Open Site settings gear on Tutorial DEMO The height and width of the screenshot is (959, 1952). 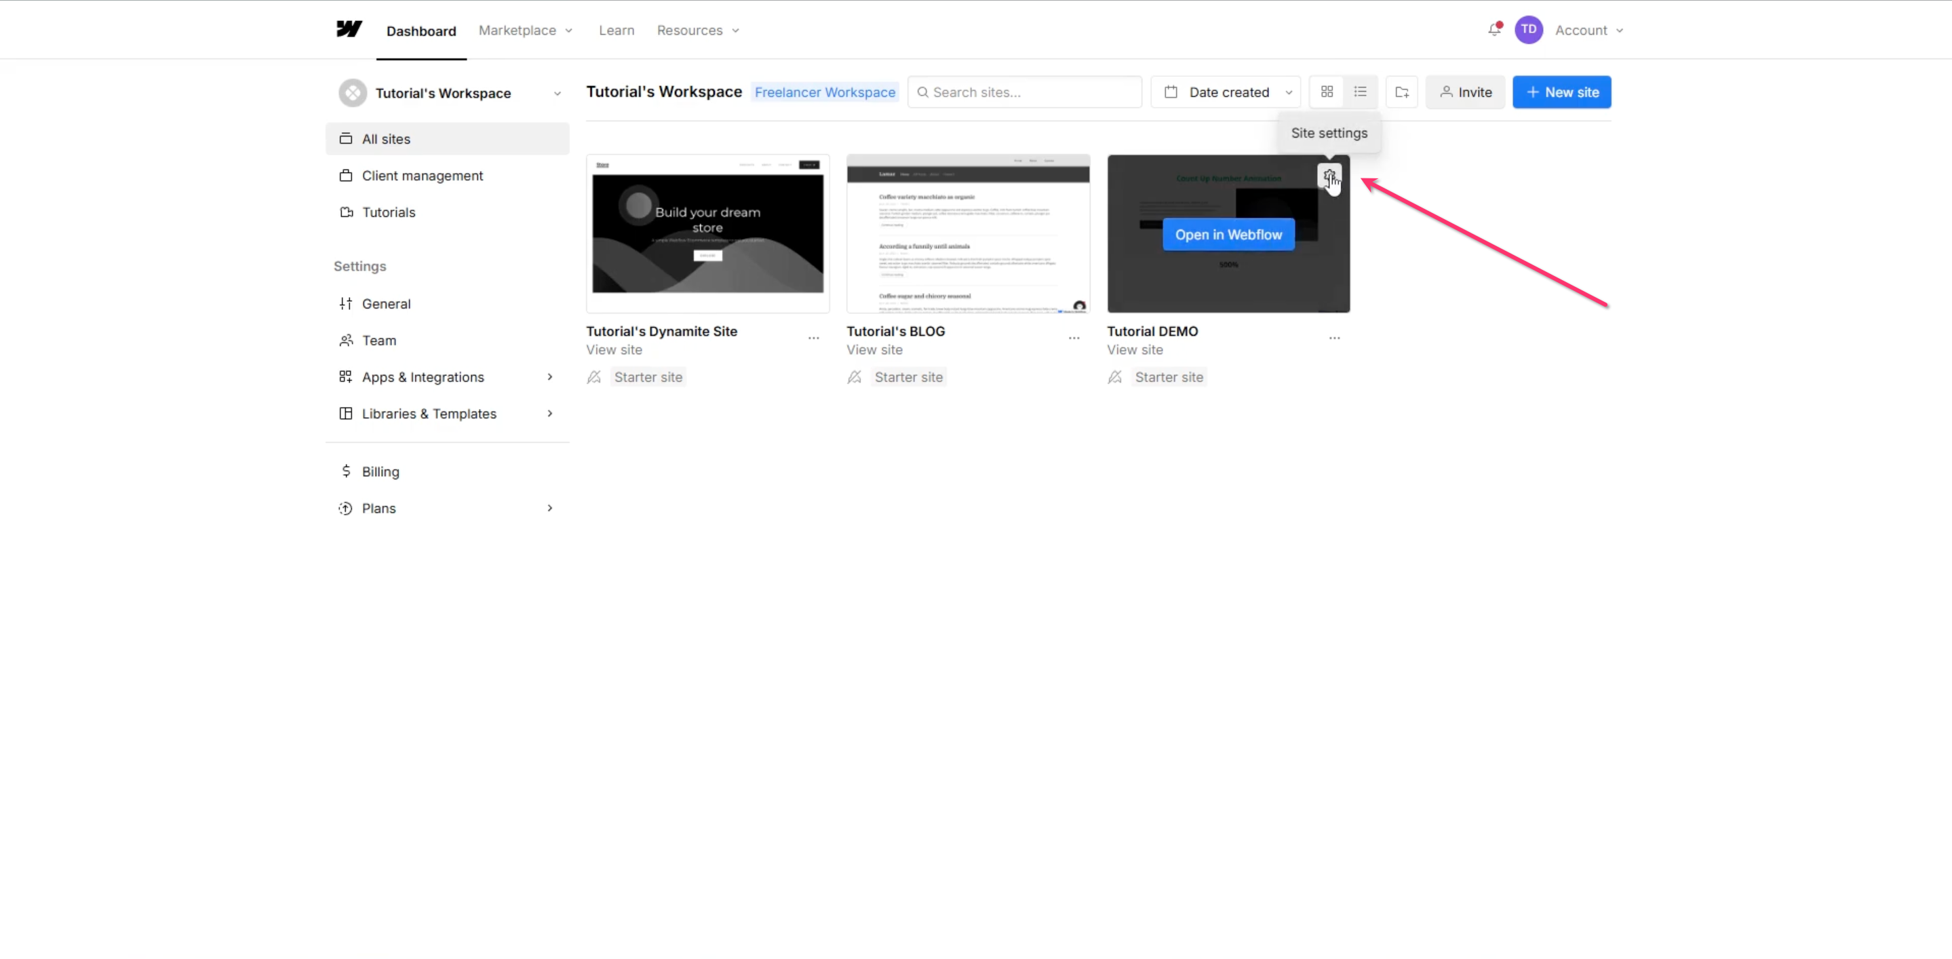tap(1329, 176)
